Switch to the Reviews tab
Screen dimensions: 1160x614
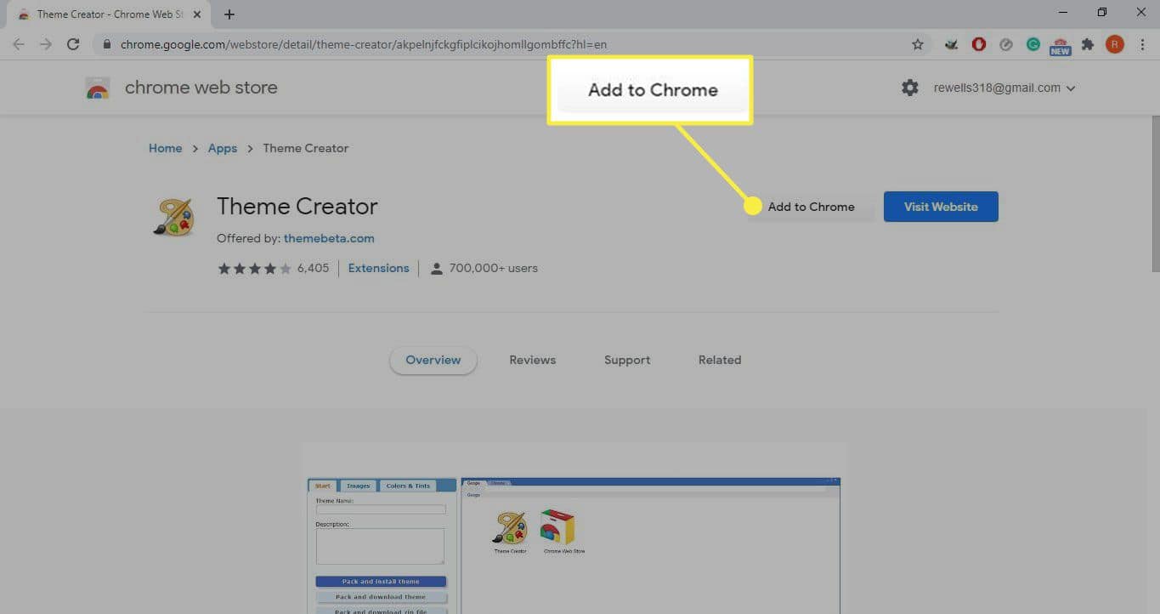(x=533, y=360)
